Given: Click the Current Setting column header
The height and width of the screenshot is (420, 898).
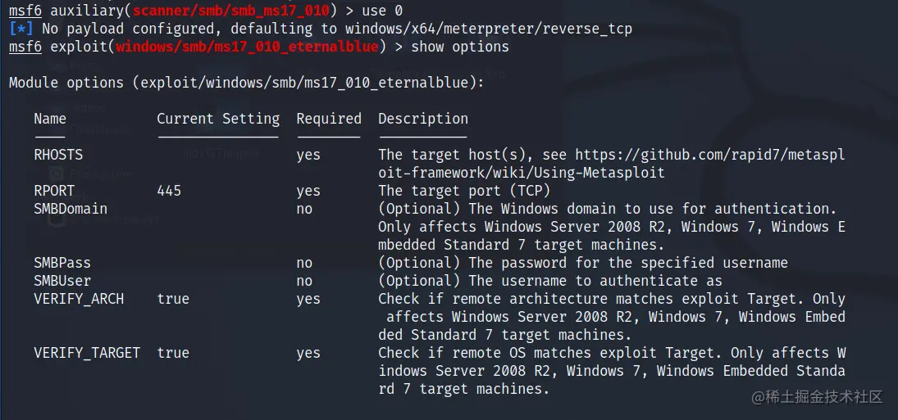Looking at the screenshot, I should [218, 119].
